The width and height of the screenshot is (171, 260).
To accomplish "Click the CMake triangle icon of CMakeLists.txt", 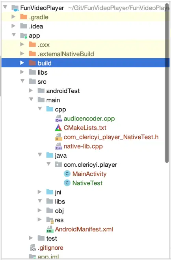I will click(x=58, y=128).
